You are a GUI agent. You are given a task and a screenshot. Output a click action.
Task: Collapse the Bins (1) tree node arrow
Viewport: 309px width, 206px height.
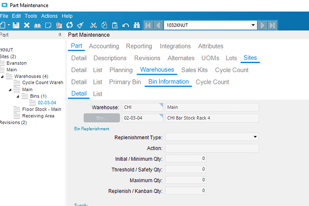[18, 96]
